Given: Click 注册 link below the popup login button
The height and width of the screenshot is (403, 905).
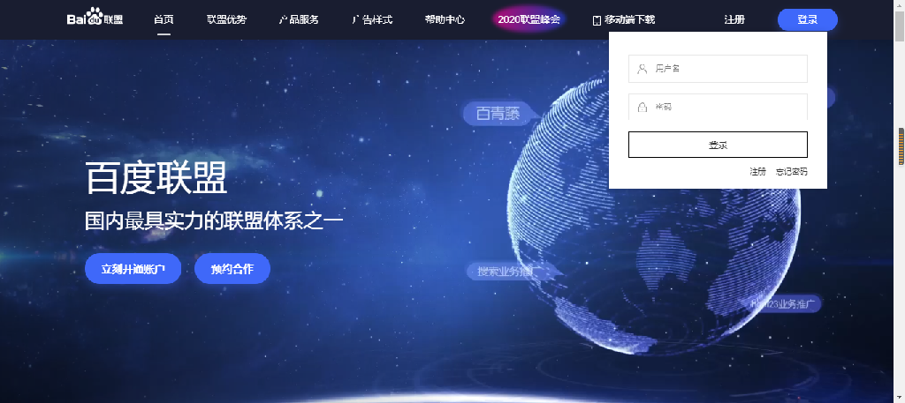Looking at the screenshot, I should (757, 171).
